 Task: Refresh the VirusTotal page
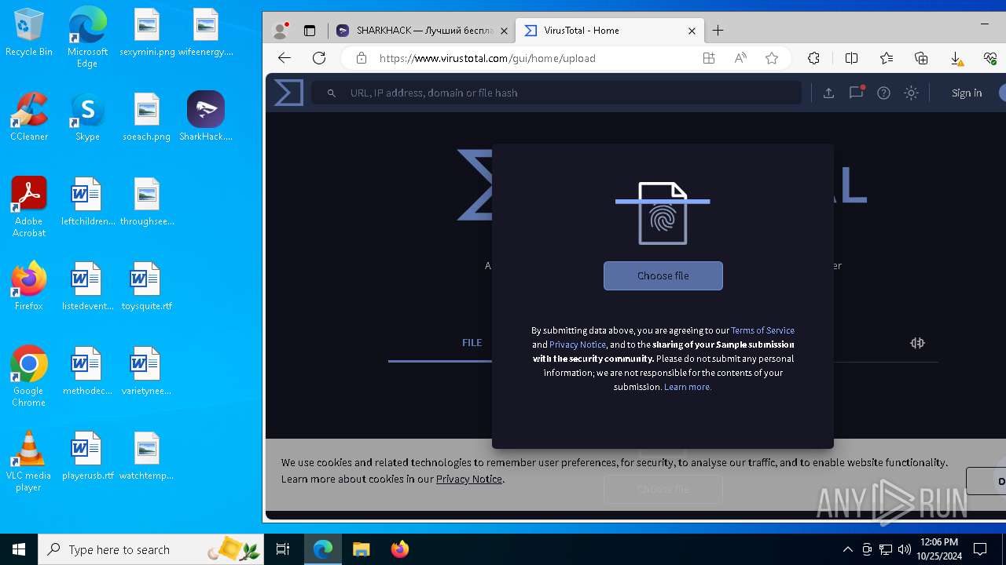coord(319,58)
